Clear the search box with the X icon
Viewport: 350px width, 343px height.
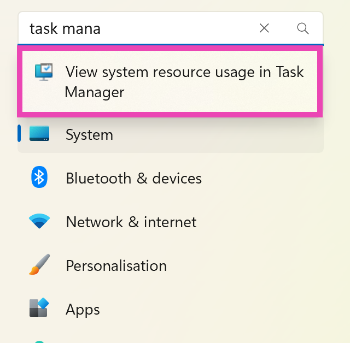pos(264,28)
